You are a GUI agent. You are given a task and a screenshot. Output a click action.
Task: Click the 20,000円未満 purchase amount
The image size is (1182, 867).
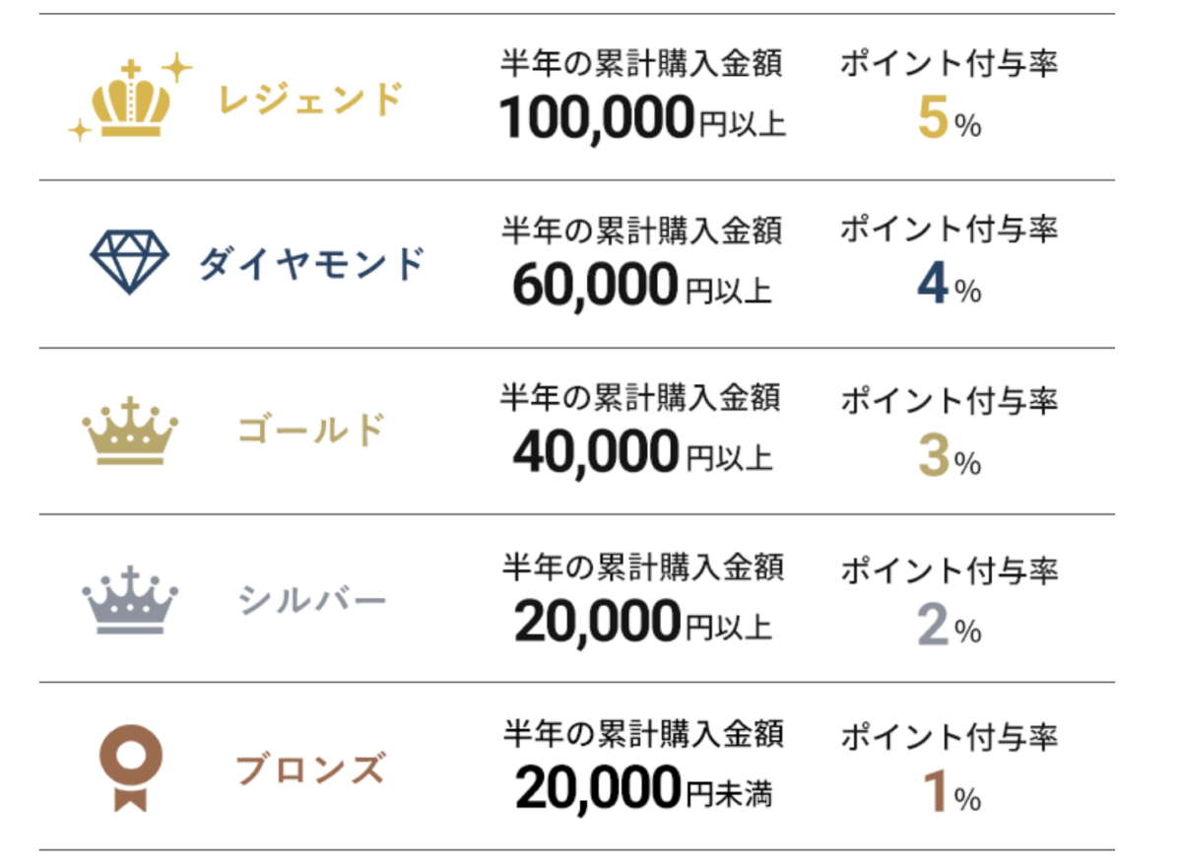(x=642, y=790)
